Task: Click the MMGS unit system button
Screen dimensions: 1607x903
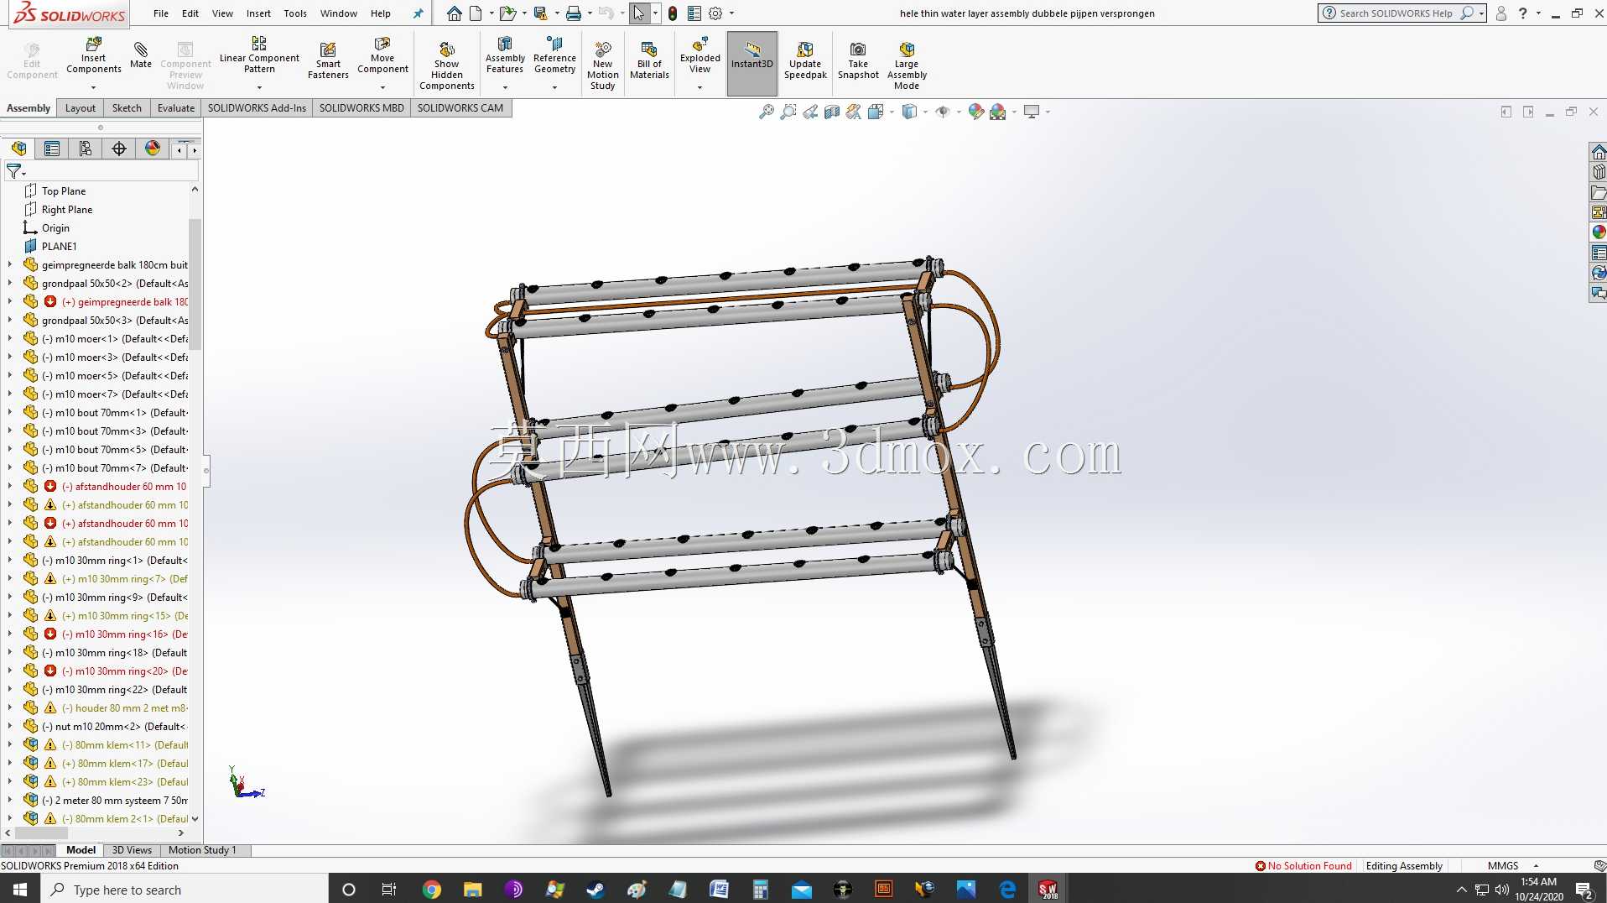Action: (1503, 866)
